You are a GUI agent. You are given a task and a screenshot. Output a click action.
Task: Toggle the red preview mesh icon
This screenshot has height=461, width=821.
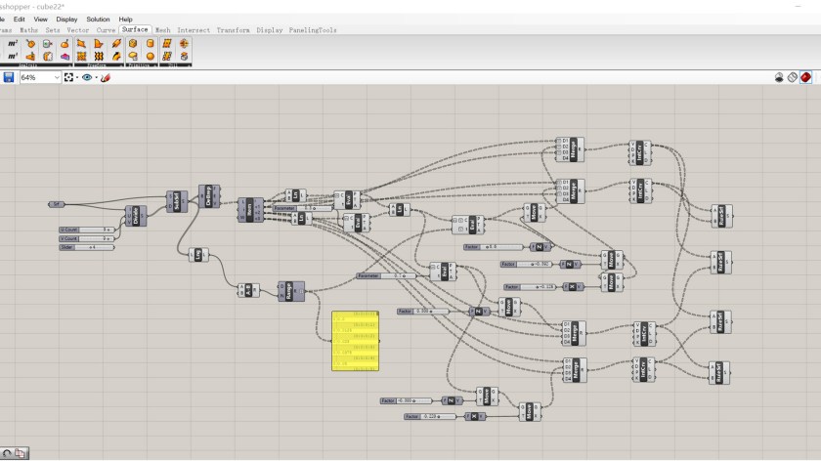point(806,77)
